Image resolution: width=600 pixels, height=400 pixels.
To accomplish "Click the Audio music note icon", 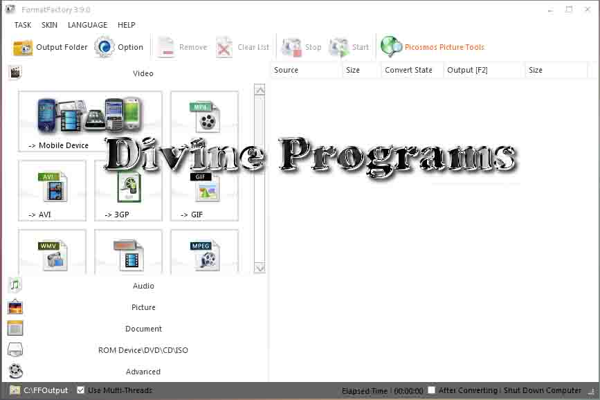I will (x=15, y=285).
